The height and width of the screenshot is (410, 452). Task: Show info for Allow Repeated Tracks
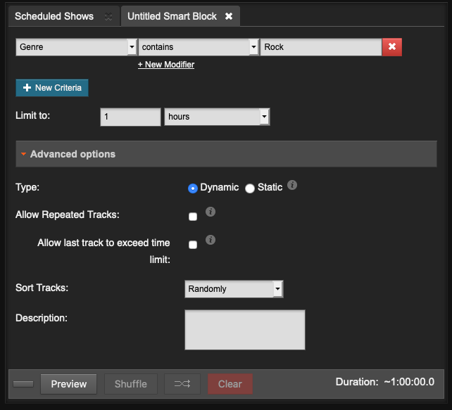pyautogui.click(x=210, y=211)
